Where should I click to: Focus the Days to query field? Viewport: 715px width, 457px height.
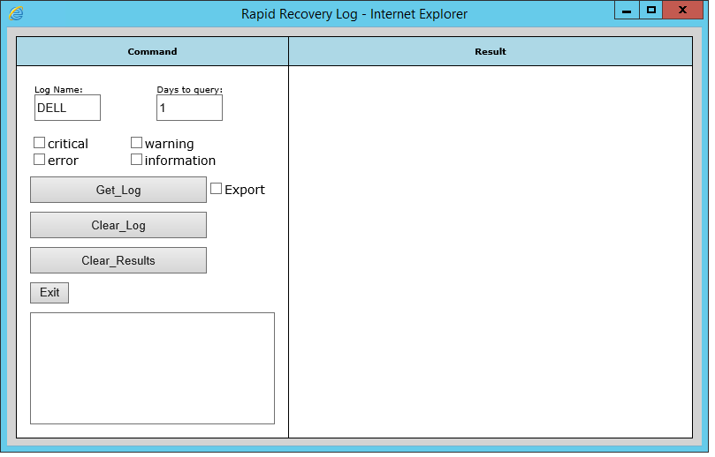tap(190, 109)
